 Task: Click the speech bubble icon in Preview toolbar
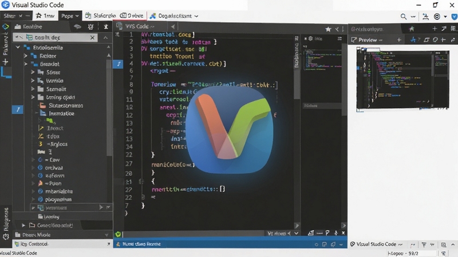(435, 39)
